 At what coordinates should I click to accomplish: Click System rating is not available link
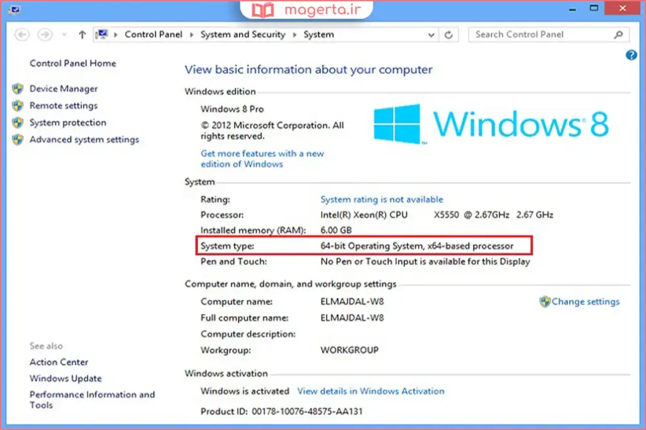click(x=382, y=199)
